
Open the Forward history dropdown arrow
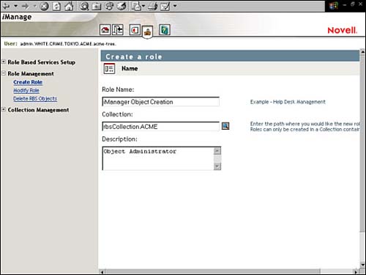coord(34,6)
